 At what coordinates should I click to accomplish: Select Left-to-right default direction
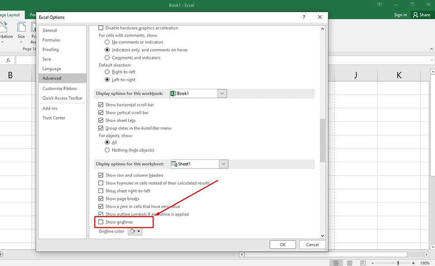(107, 80)
